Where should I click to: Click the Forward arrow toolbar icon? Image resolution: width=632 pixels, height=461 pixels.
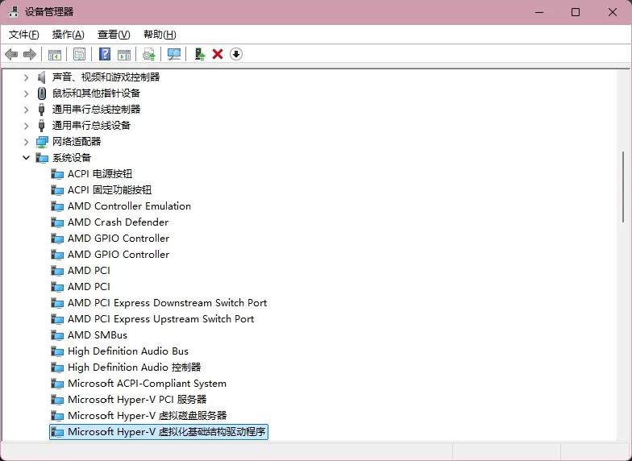[30, 54]
